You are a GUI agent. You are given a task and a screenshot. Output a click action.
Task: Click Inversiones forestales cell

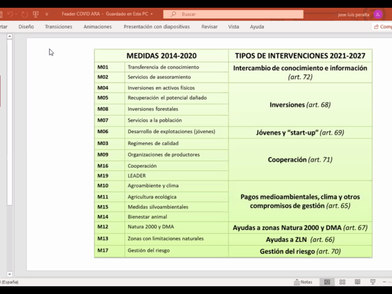[176, 109]
